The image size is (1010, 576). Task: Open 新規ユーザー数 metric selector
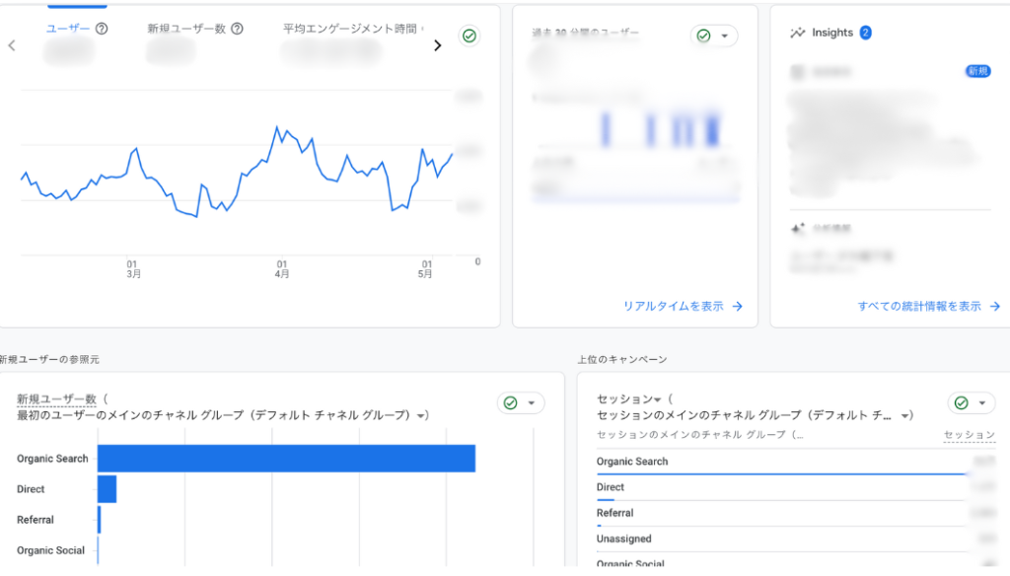pos(56,399)
